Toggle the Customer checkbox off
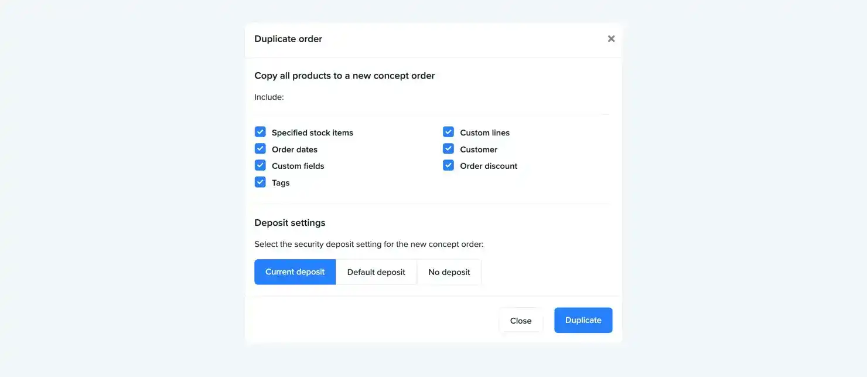The width and height of the screenshot is (867, 377). tap(448, 148)
